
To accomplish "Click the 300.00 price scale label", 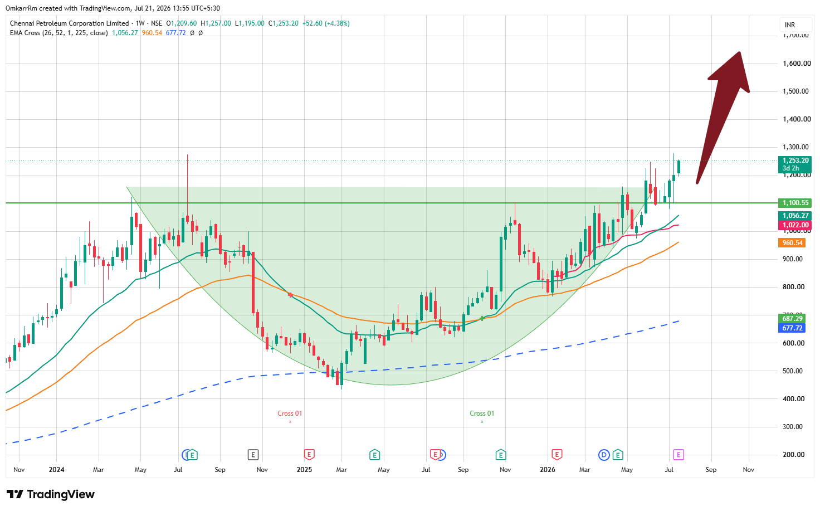I will click(x=793, y=427).
